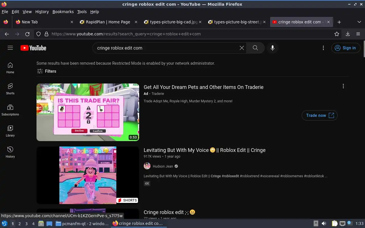Open the View menu
Screen dimensions: 365x228
point(27,12)
